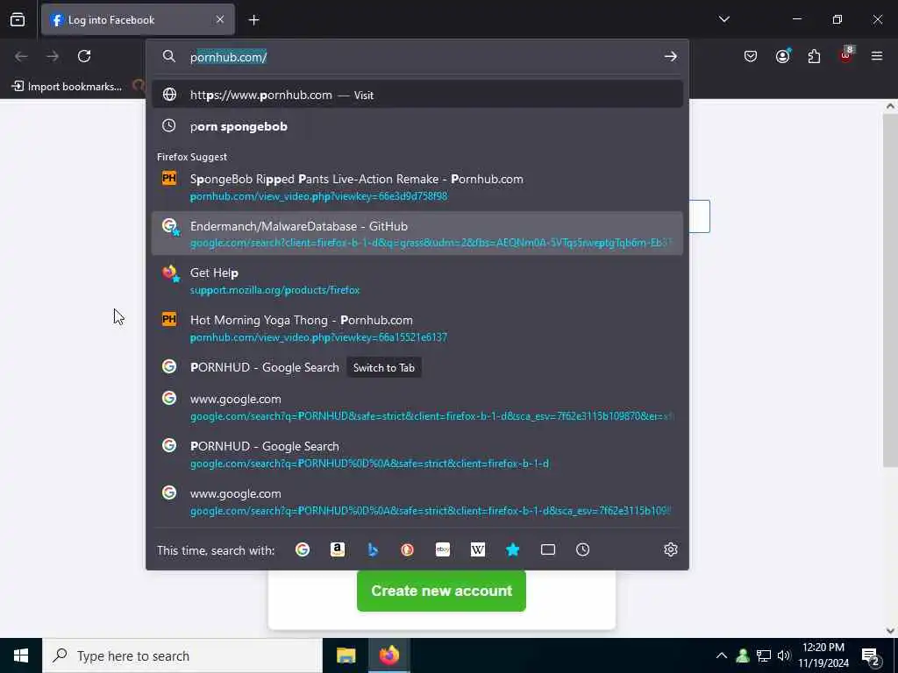Select the Endermanch/MalwareDatabase - GitHub suggestion
898x673 pixels.
click(x=417, y=233)
